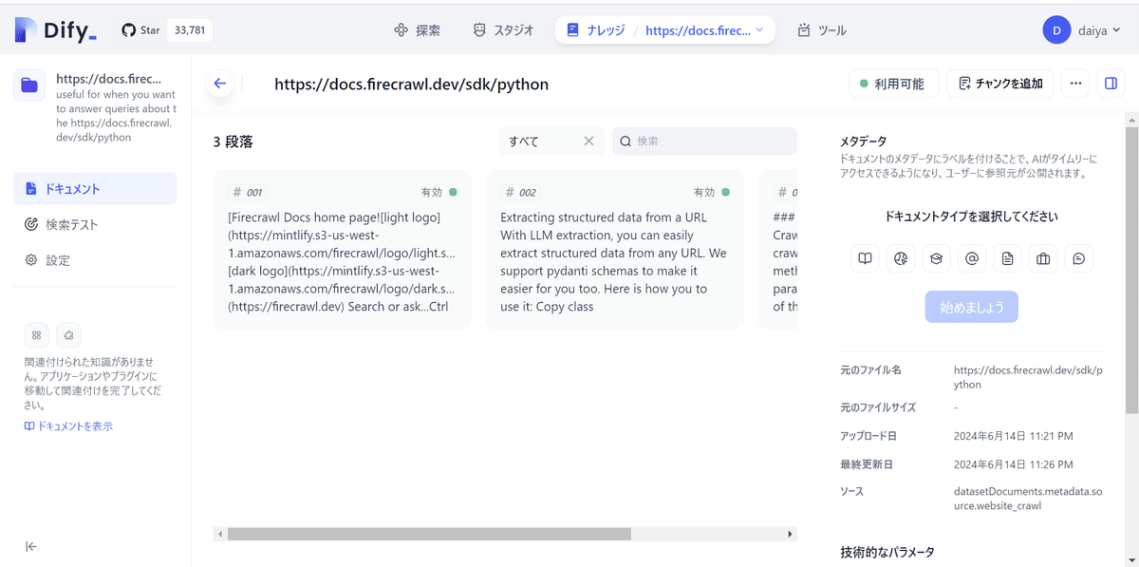Click the 3 段落 heading
The image size is (1139, 567).
233,142
